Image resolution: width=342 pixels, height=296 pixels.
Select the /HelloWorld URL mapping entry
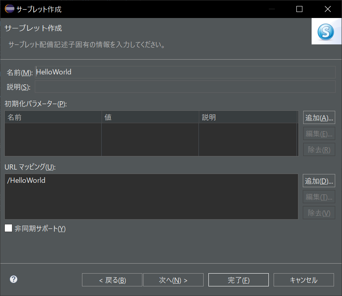tap(26, 180)
